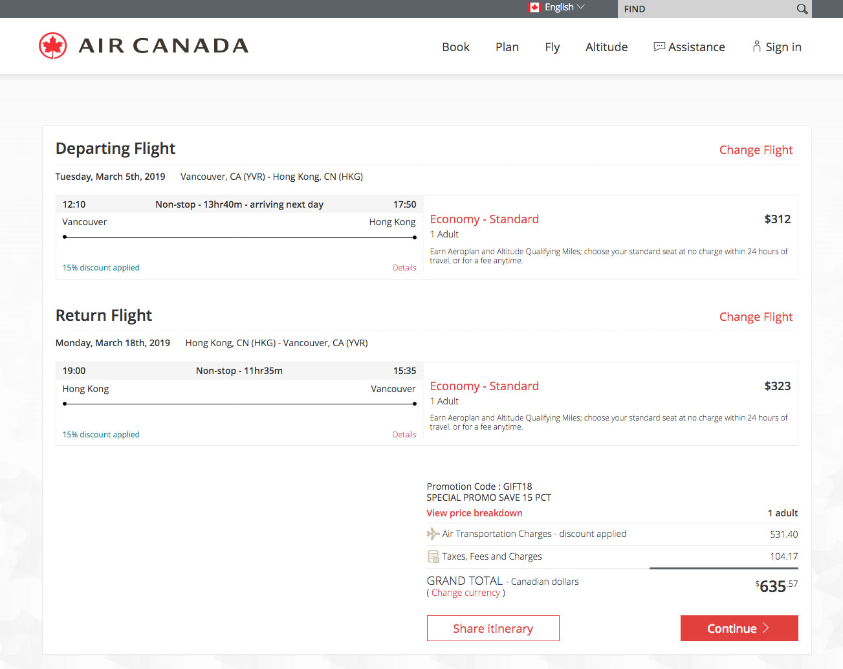Viewport: 843px width, 669px height.
Task: Click the person icon next to Sign in
Action: [756, 46]
